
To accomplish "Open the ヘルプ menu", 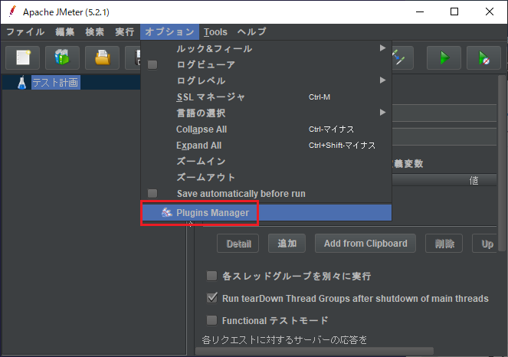I will (252, 31).
